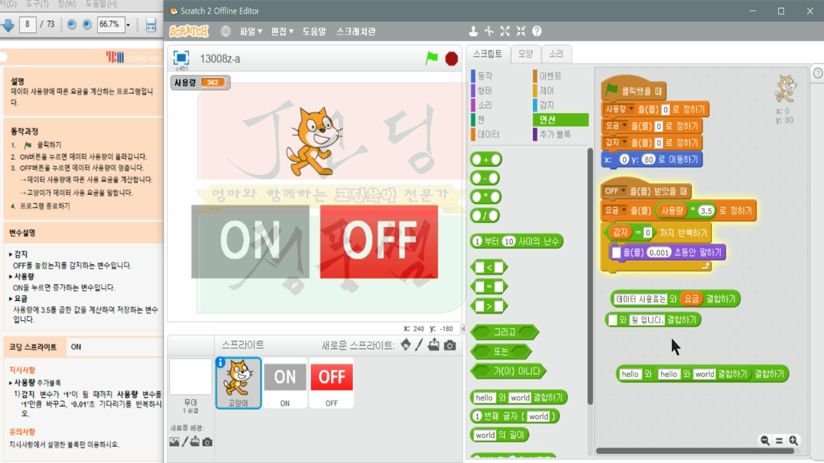Go to next page in the PDF viewer
Image resolution: width=824 pixels, height=463 pixels.
[8, 25]
